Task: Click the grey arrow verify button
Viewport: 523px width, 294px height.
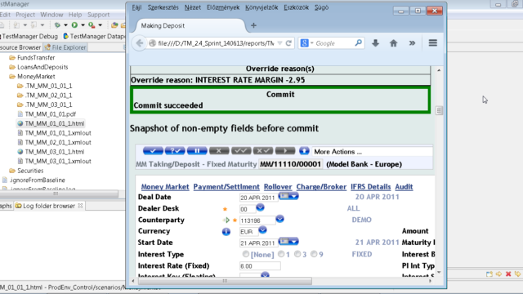Action: pos(285,151)
